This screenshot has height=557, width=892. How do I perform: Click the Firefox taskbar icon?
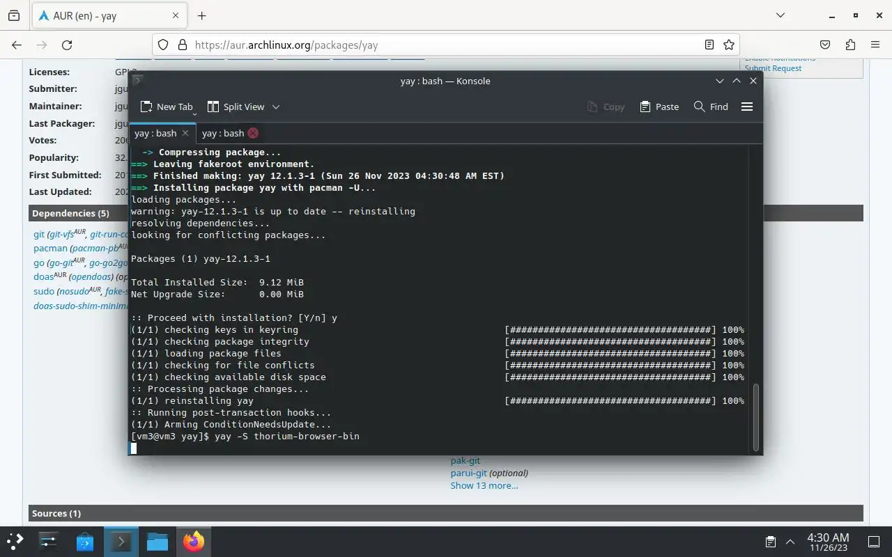pyautogui.click(x=194, y=542)
